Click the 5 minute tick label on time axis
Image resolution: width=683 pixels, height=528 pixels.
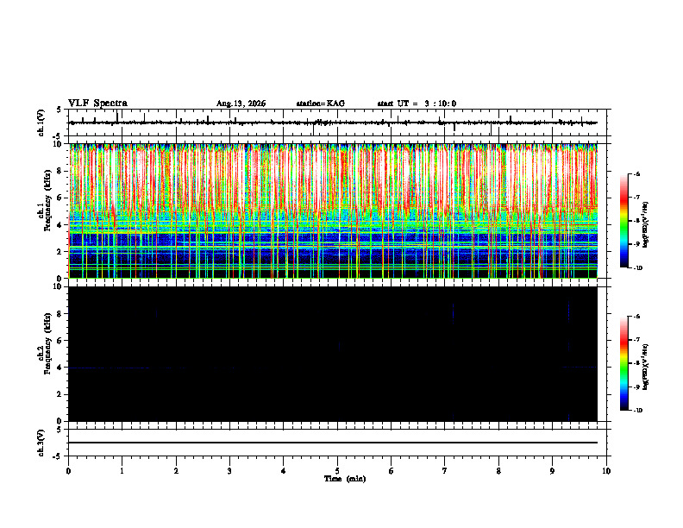[337, 471]
